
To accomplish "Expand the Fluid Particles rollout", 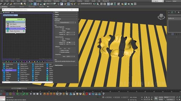I will 65,65.
